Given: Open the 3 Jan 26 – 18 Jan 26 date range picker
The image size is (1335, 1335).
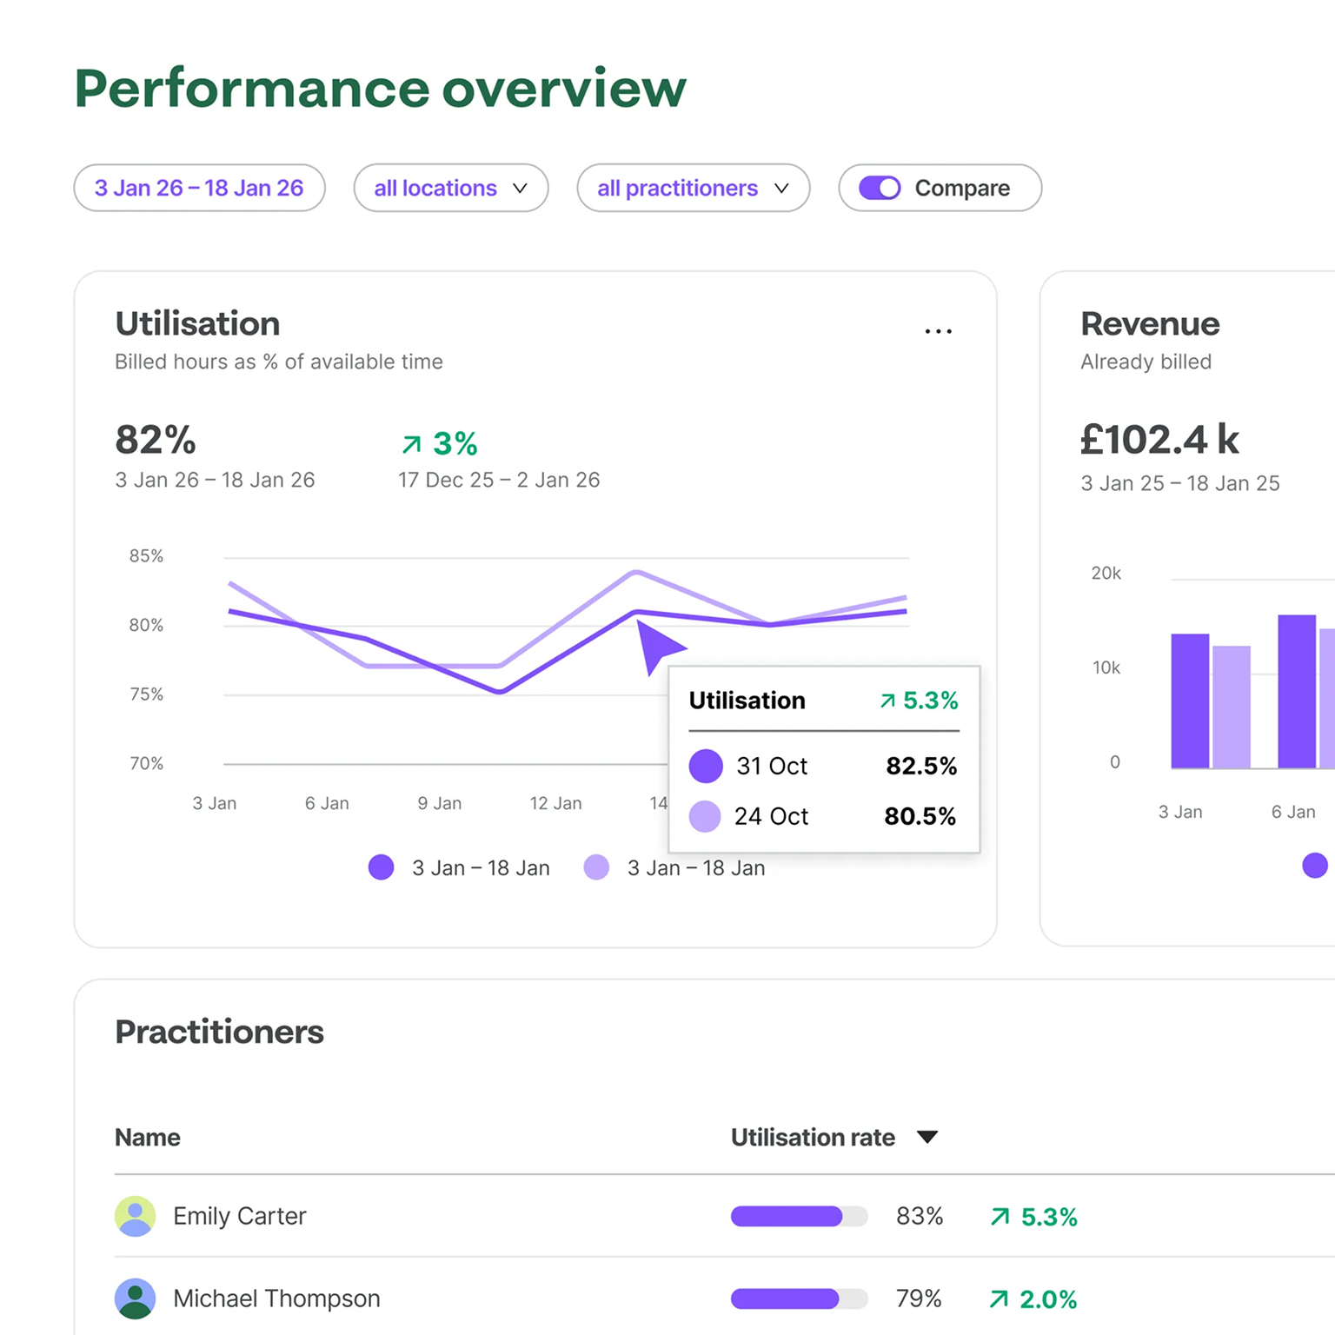Looking at the screenshot, I should click(x=199, y=188).
